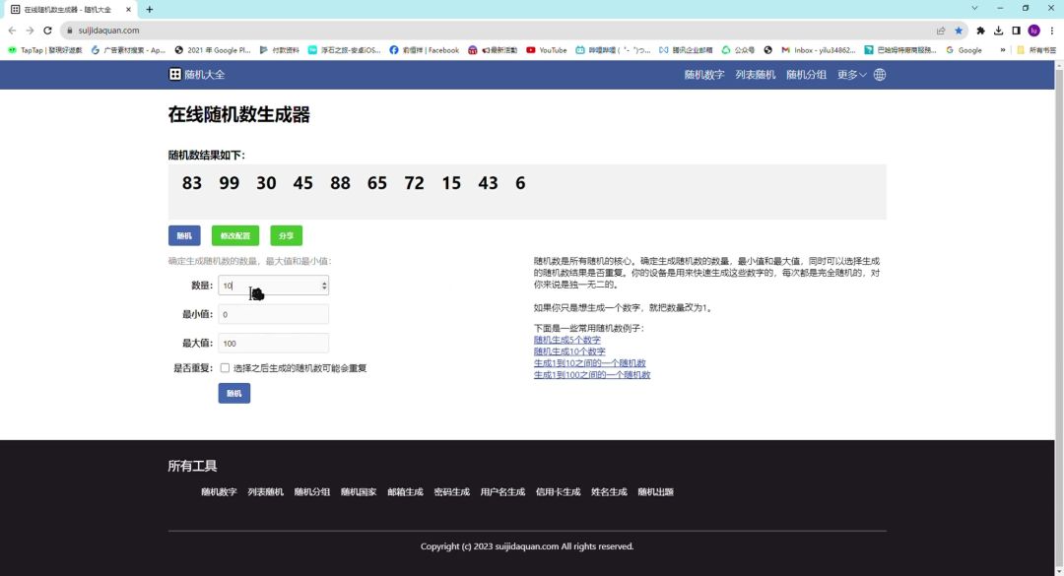Click the share page icon in address bar
1064x576 pixels.
point(941,31)
